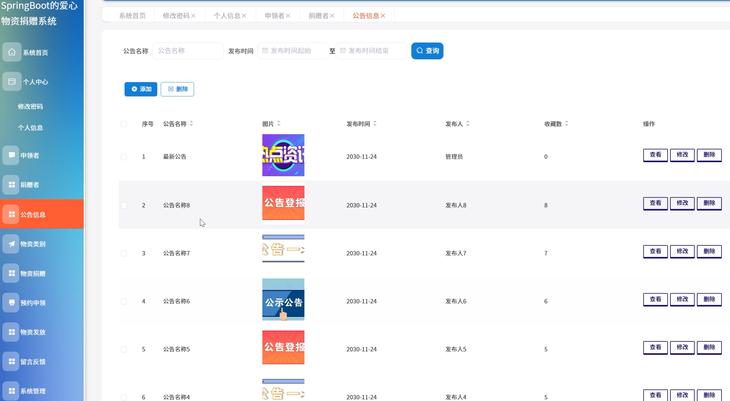Image resolution: width=730 pixels, height=401 pixels.
Task: Open 个人中心 panel via its sidebar icon
Action: point(12,82)
